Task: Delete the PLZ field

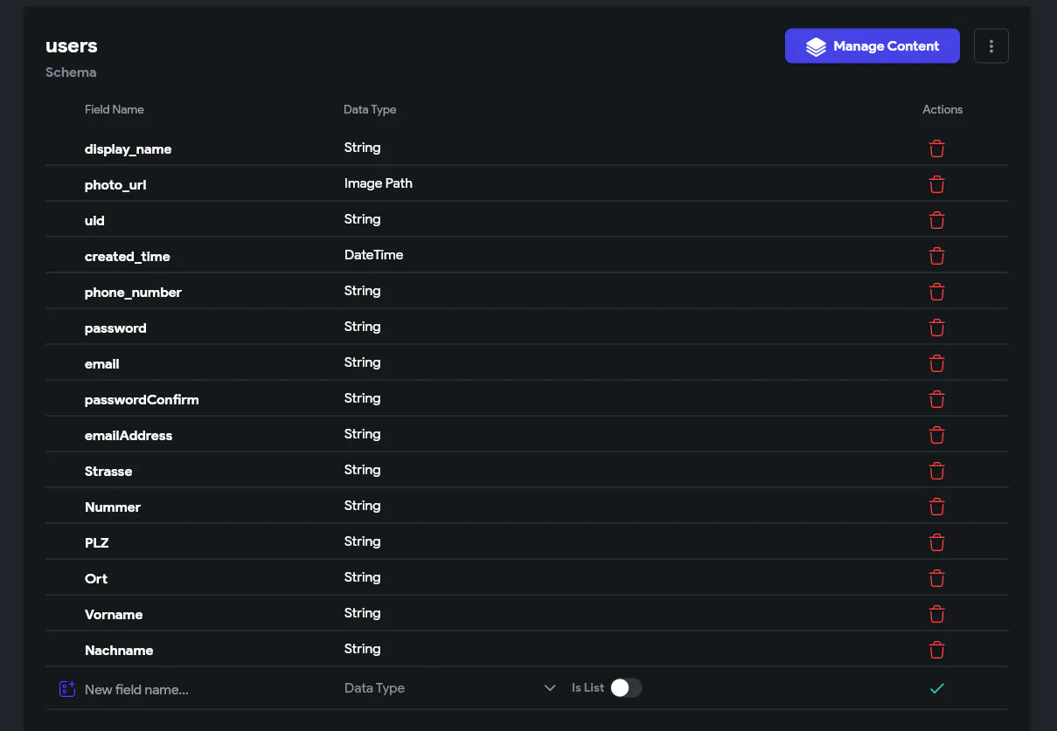Action: [936, 542]
